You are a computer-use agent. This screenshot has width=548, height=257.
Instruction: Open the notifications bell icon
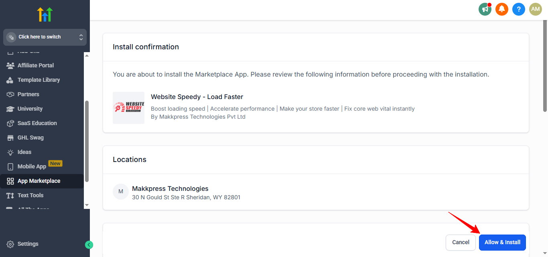click(502, 9)
